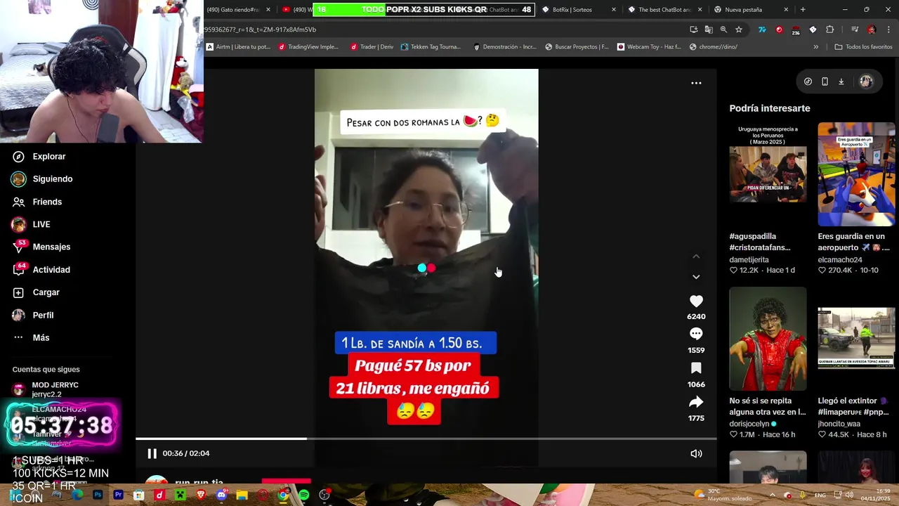Open TradingView Imple... bookmark
The height and width of the screenshot is (506, 899).
(308, 47)
